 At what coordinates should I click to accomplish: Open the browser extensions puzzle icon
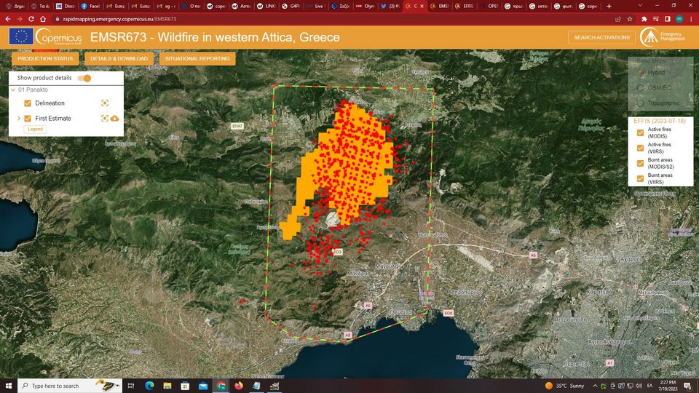click(x=643, y=18)
